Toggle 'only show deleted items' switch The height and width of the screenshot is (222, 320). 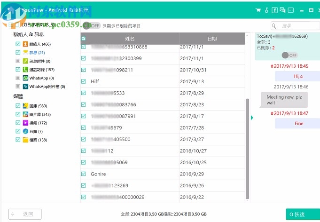coord(92,26)
